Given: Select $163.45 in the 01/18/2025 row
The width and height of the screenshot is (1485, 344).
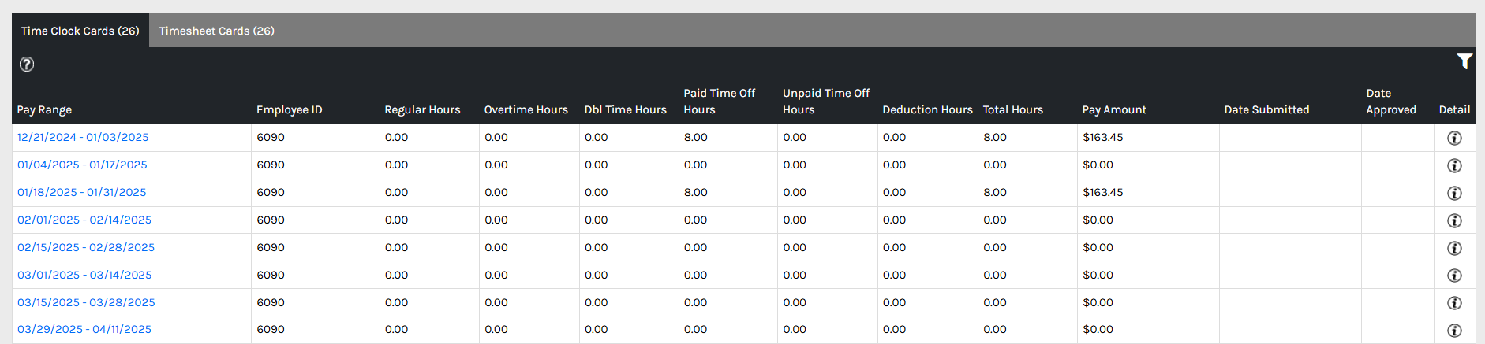Looking at the screenshot, I should point(1103,192).
